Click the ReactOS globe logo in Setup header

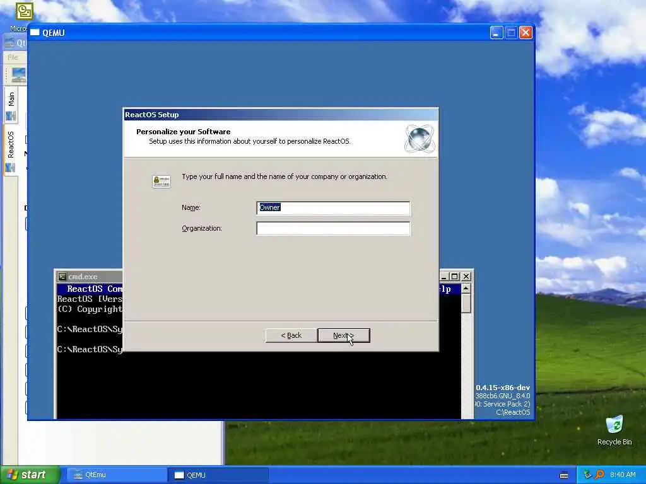[420, 139]
